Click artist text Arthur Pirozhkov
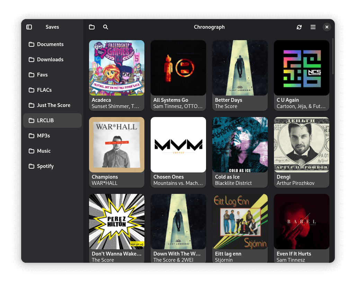356x286 pixels. tap(296, 183)
